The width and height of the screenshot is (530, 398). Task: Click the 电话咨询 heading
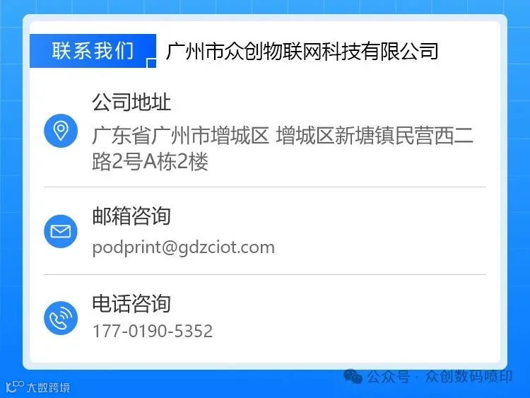[131, 303]
